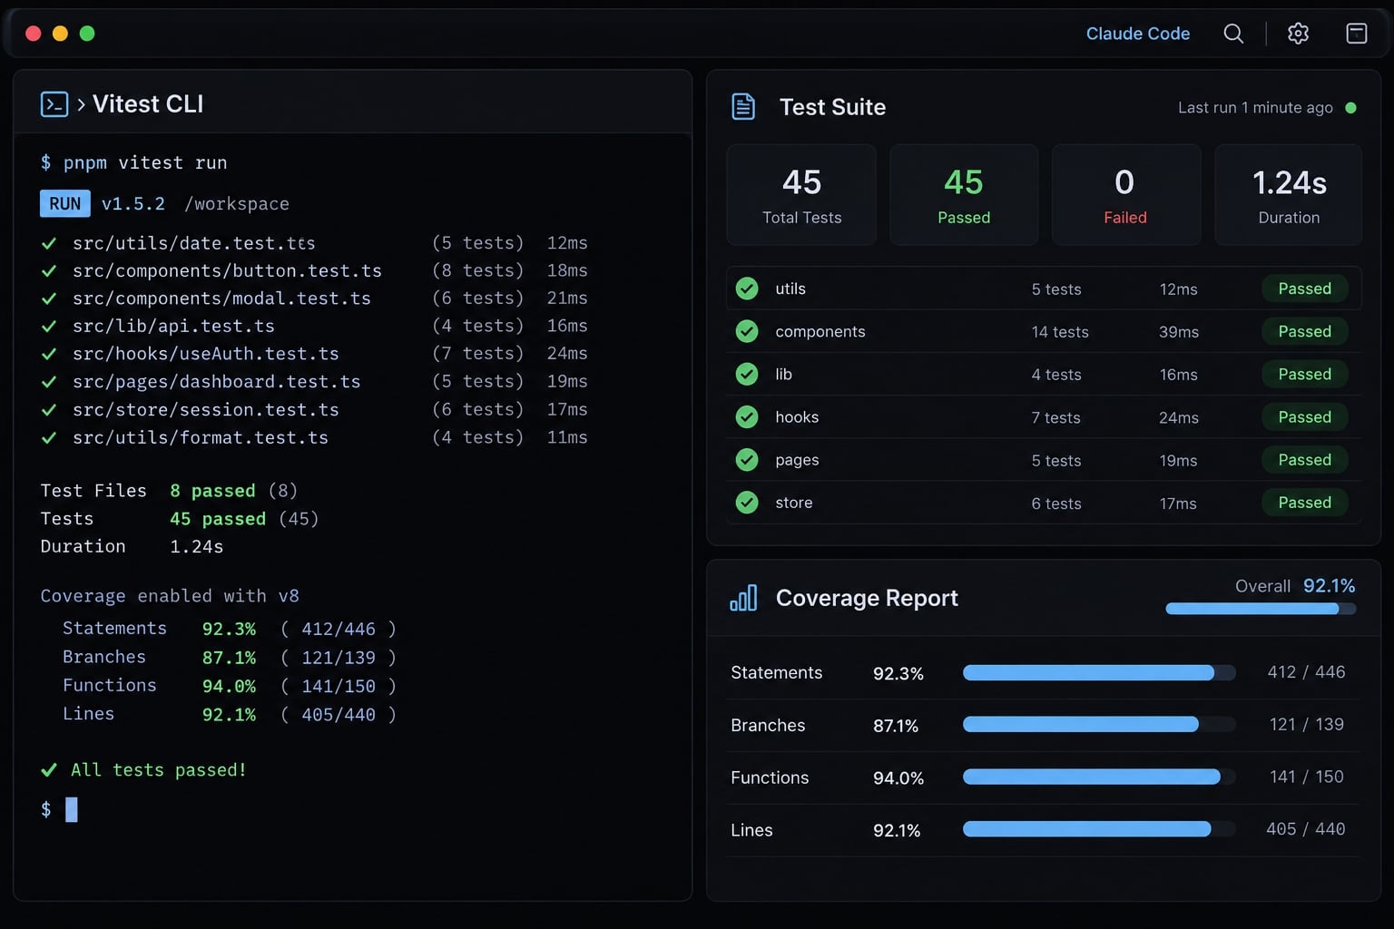Image resolution: width=1394 pixels, height=929 pixels.
Task: Click the "45 passed" Tests summary line
Action: 218,519
